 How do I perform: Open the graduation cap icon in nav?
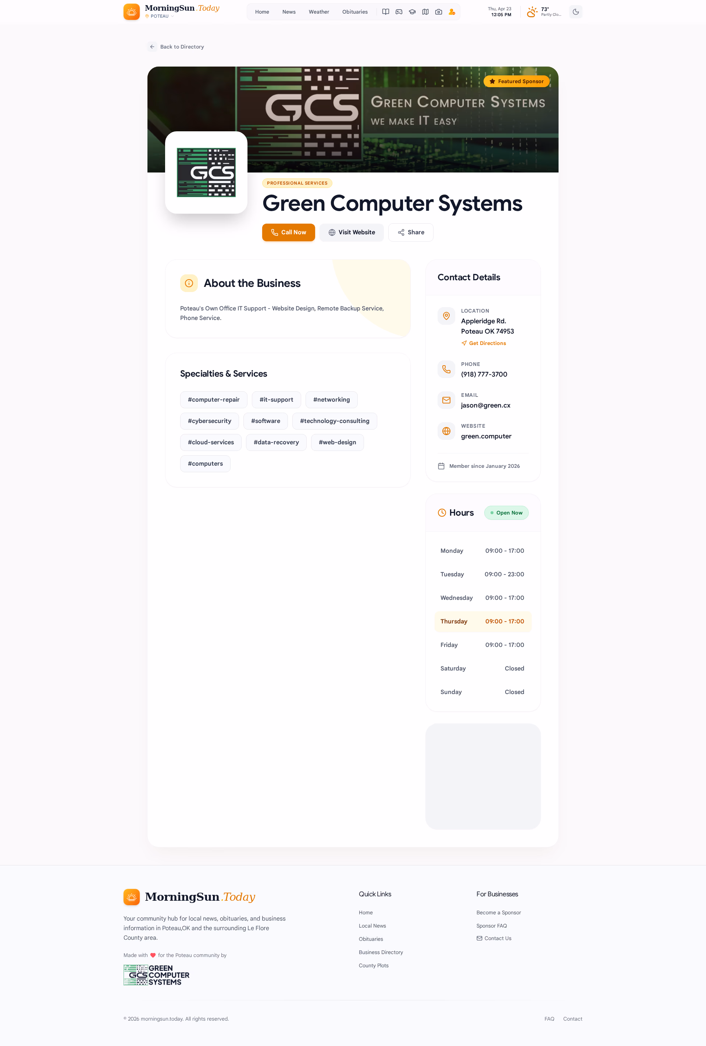pyautogui.click(x=412, y=12)
